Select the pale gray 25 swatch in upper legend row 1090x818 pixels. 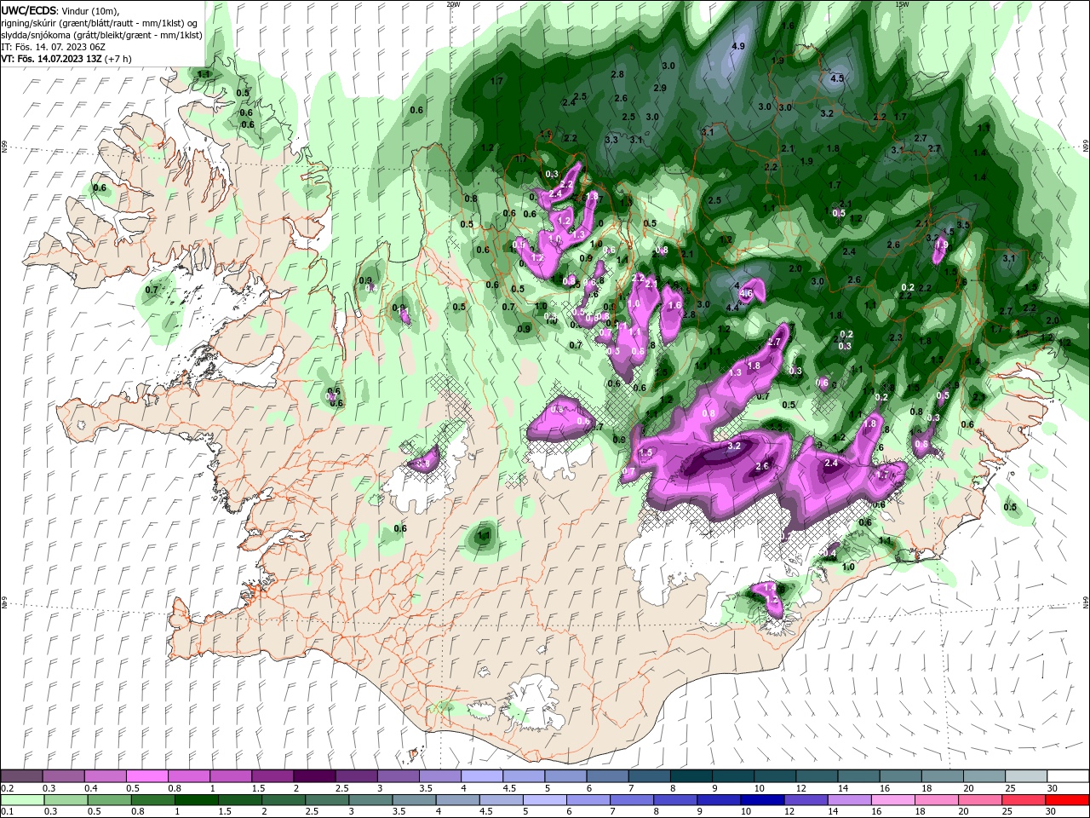point(1026,776)
